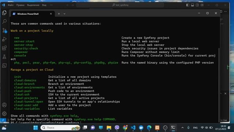Go forward with the navigation arrow

72,5
